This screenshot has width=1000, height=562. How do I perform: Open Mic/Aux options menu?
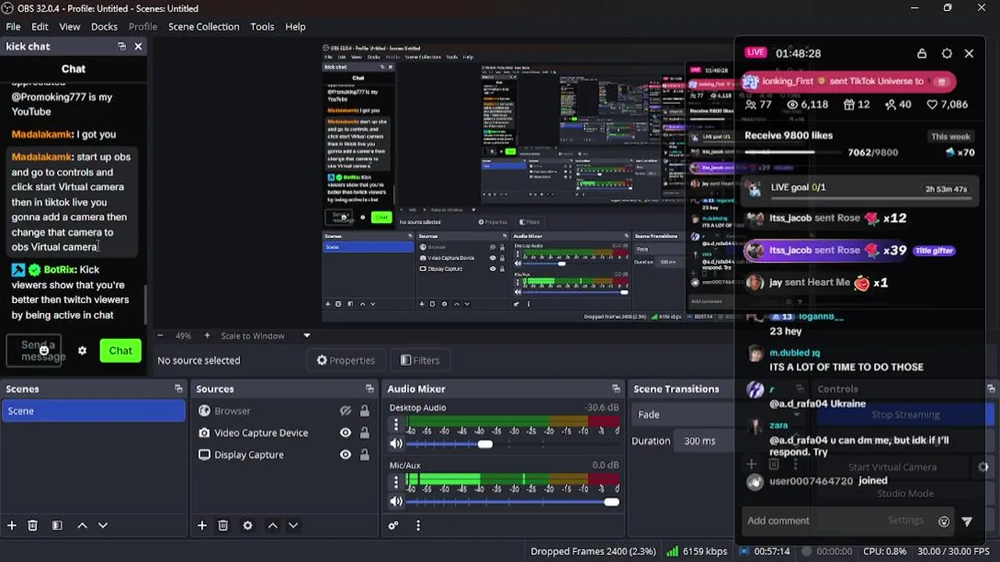point(396,482)
